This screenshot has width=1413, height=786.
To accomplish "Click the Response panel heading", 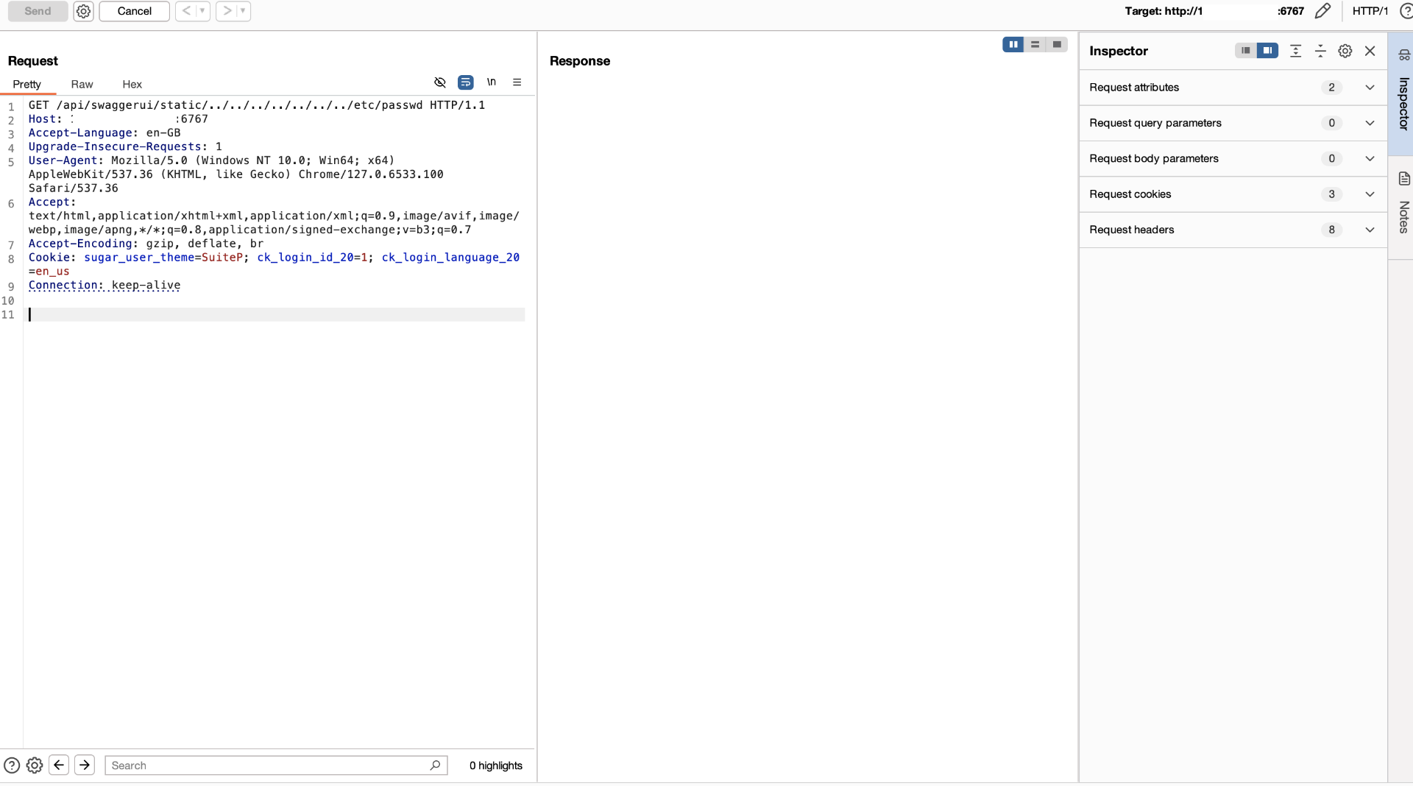I will 580,61.
